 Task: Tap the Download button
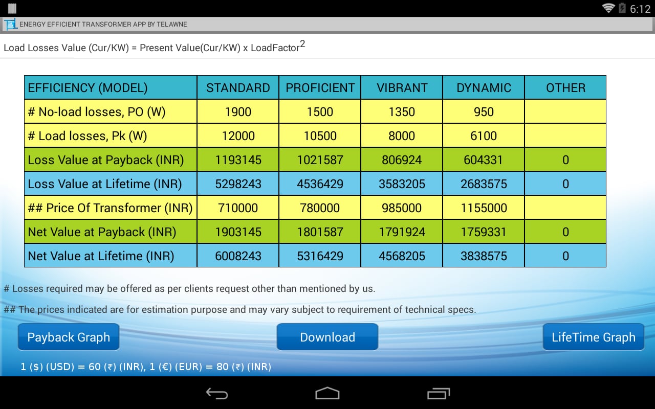(x=327, y=337)
